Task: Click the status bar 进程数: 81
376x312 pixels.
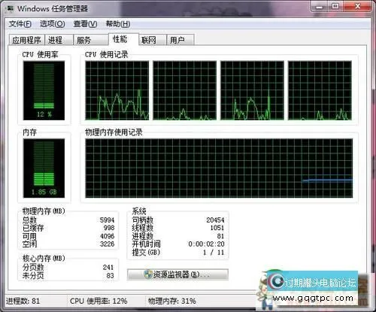Action: pyautogui.click(x=23, y=301)
